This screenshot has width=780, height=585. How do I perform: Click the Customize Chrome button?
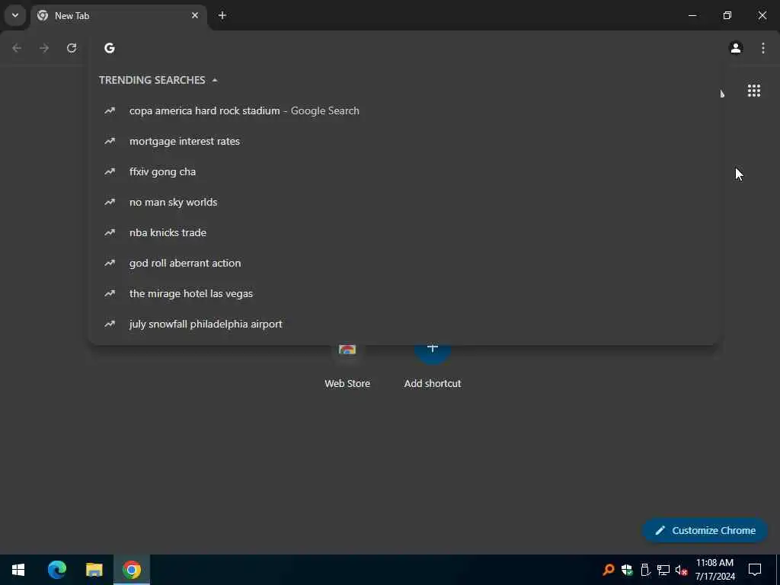(705, 530)
